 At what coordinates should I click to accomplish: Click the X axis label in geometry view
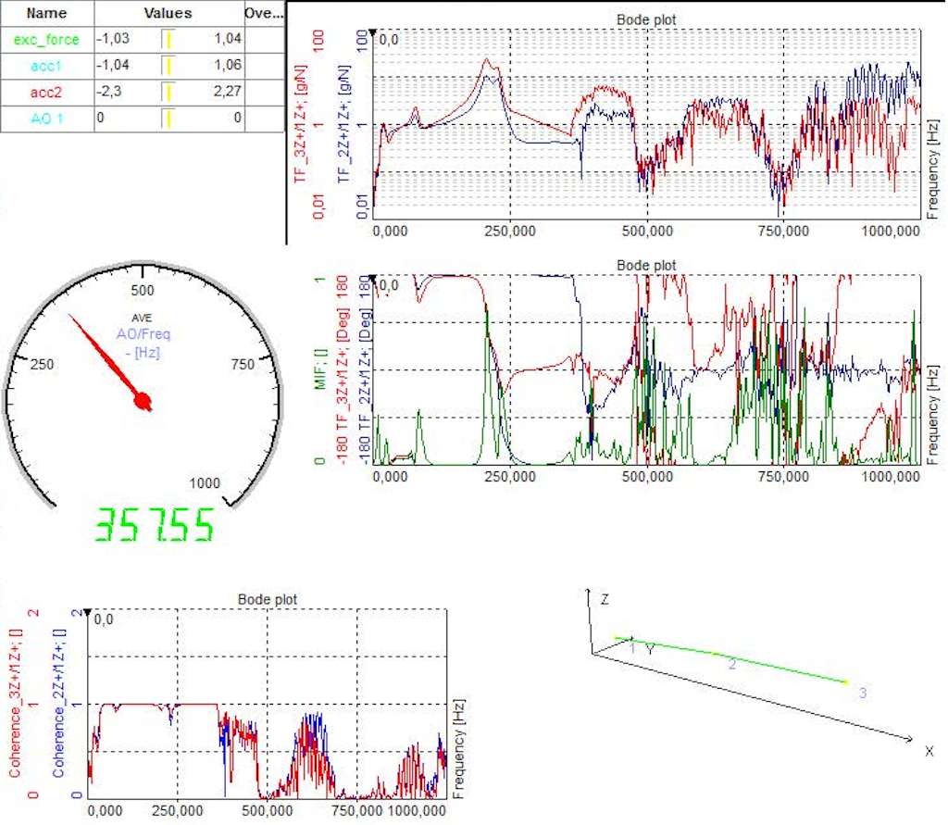tap(929, 751)
